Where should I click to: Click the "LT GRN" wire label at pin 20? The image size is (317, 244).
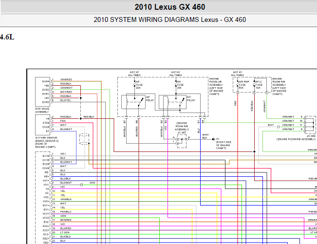(65, 232)
